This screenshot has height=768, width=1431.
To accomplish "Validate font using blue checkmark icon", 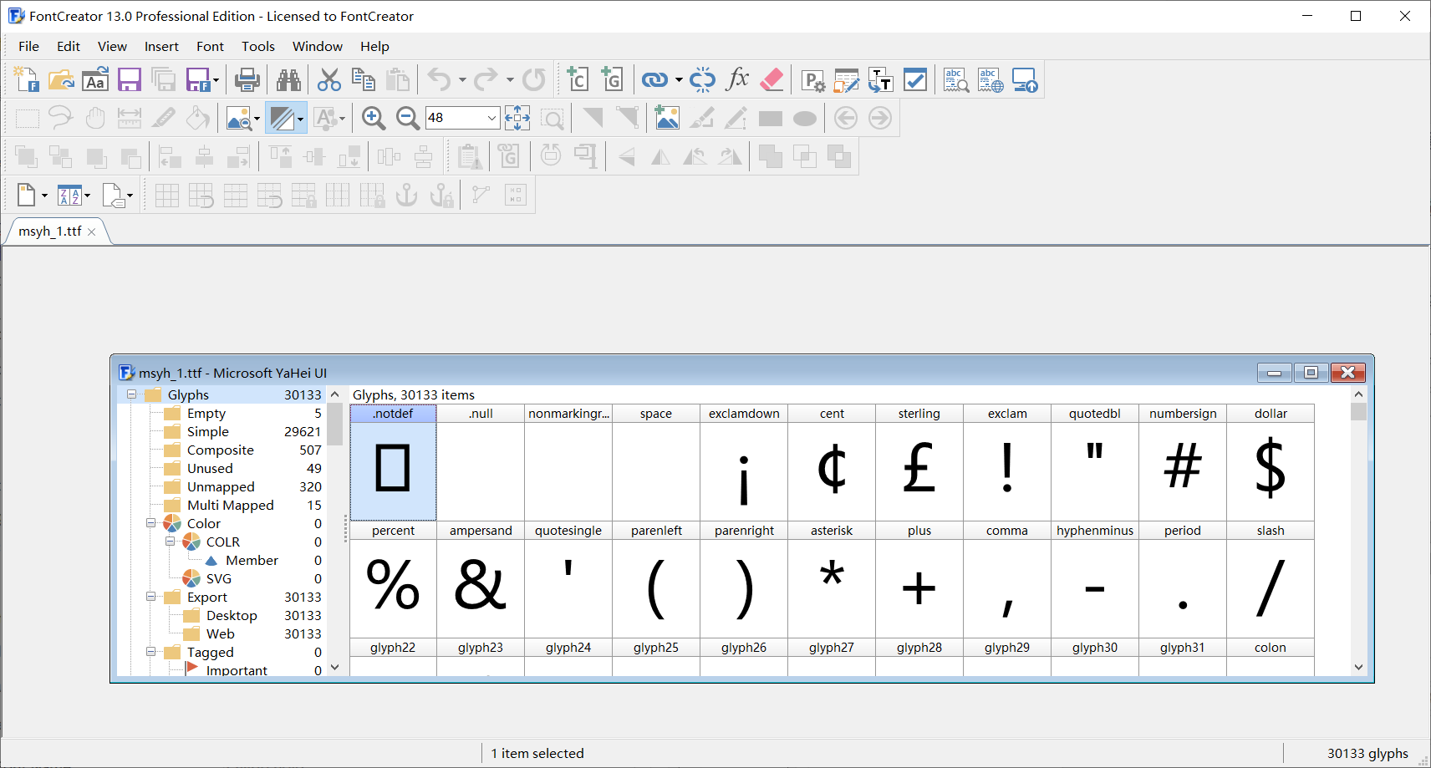I will point(915,80).
